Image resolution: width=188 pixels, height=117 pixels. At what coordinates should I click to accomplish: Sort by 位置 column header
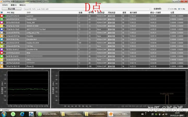pos(172,12)
